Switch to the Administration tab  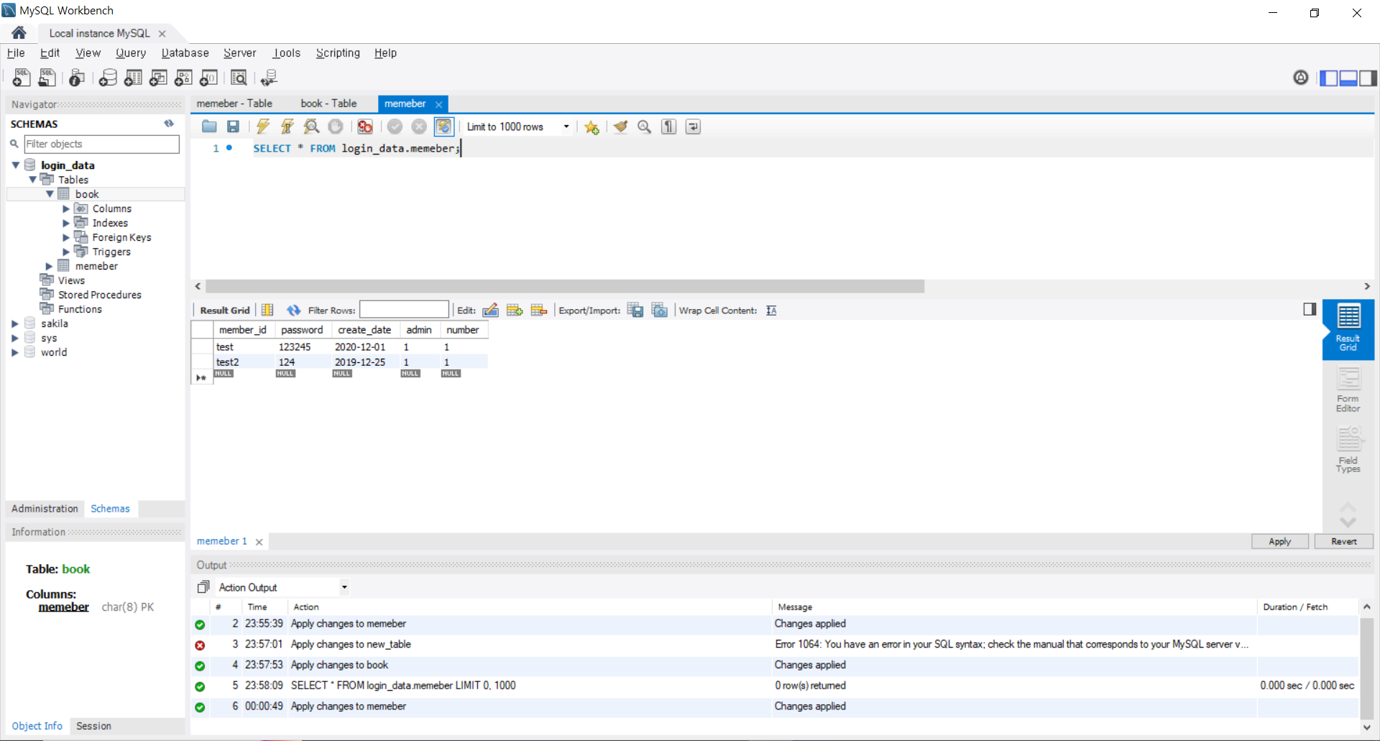coord(45,509)
